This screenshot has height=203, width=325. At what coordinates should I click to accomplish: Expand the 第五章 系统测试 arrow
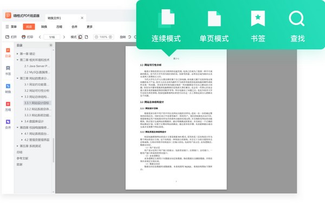[x=18, y=146]
